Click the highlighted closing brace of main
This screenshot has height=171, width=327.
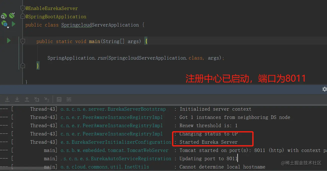click(38, 66)
